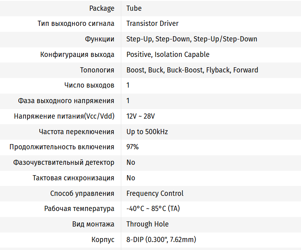The height and width of the screenshot is (250, 301).
Task: Select the 'Frequency Control' value
Action: pos(155,193)
